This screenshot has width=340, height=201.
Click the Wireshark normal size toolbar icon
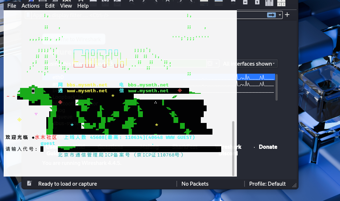click(257, 3)
